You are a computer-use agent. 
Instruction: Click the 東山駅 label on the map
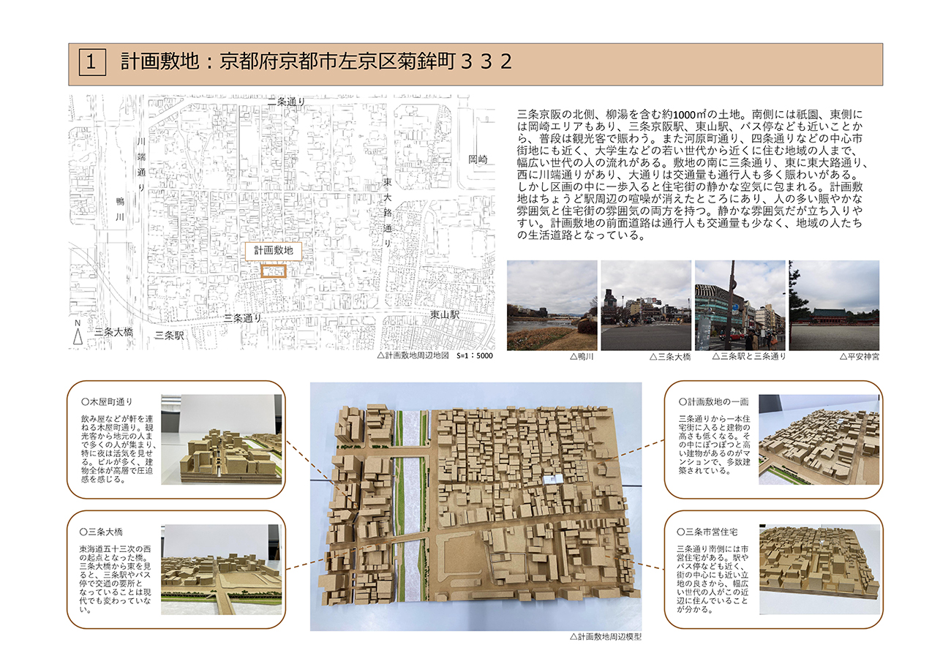tap(444, 314)
